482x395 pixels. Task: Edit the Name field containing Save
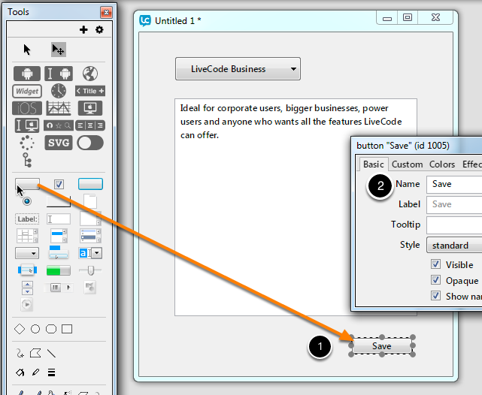coord(454,184)
